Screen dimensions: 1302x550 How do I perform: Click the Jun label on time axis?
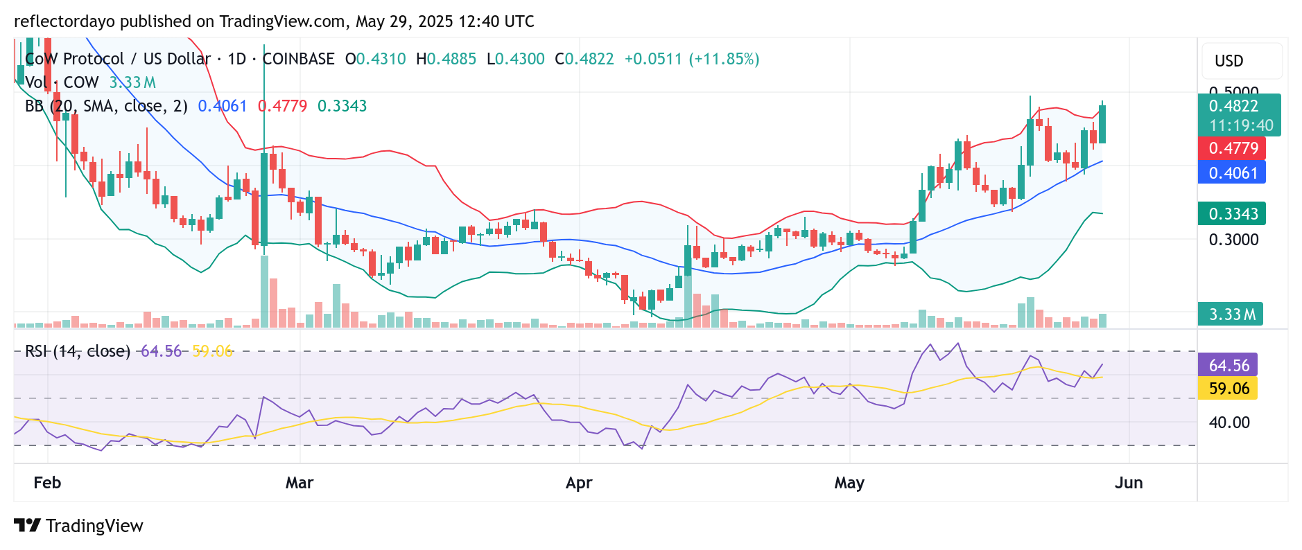(x=1129, y=483)
